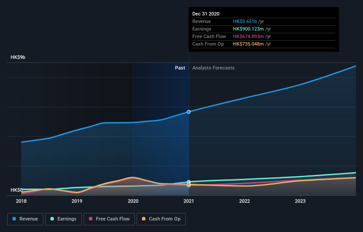Click the 2022 x-axis label

pos(245,201)
